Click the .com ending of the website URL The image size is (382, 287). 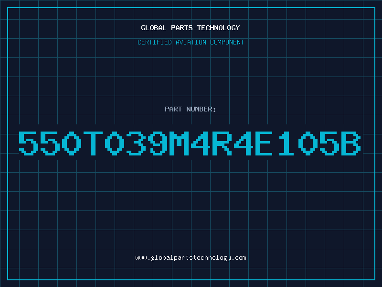click(239, 258)
